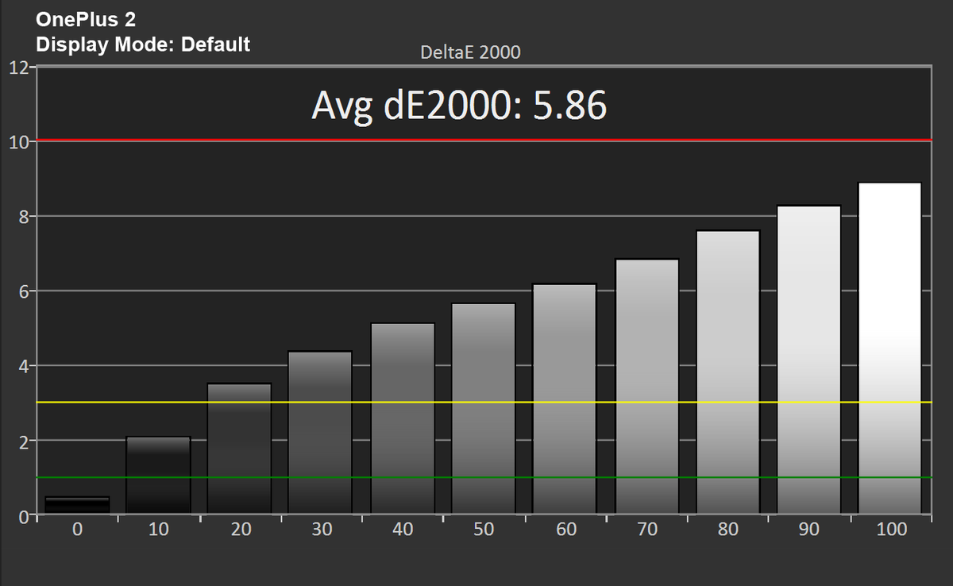Click the 'DeltaE 2000' chart title
Image resolution: width=953 pixels, height=586 pixels.
pos(470,52)
